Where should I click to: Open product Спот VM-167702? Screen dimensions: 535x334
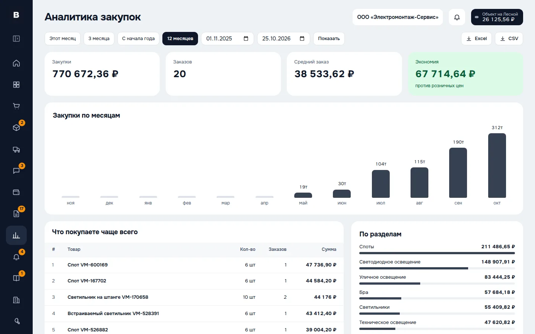pos(87,281)
